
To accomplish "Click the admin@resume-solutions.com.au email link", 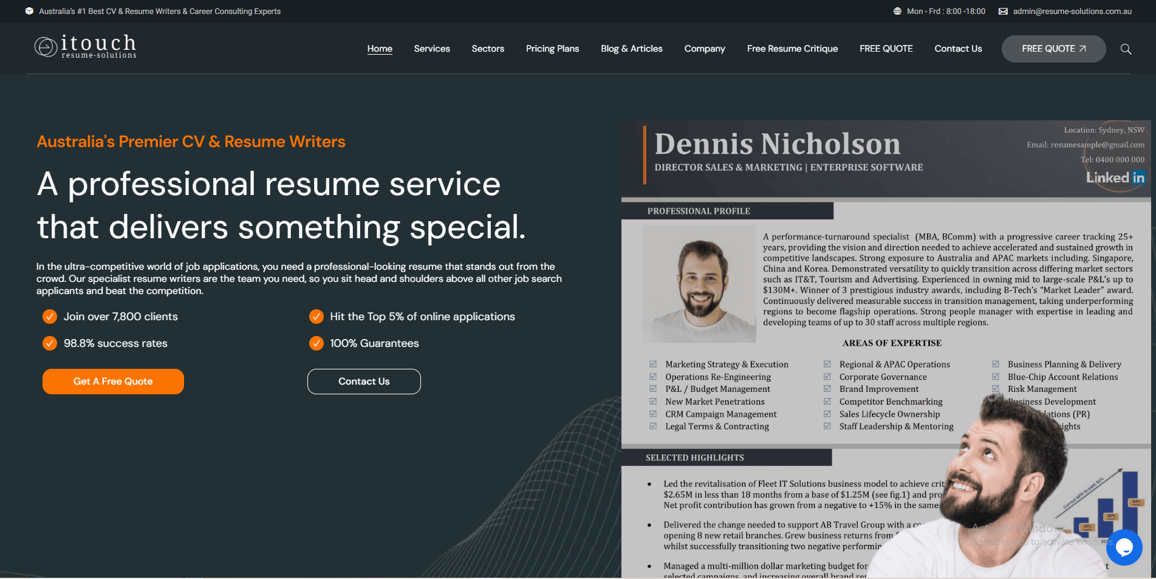I will [1071, 11].
